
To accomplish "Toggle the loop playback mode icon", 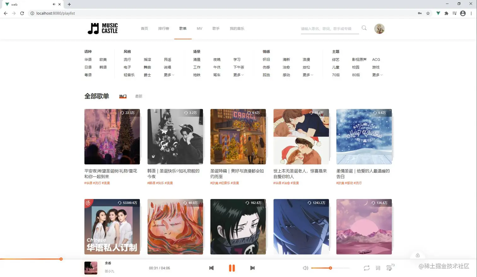I will click(x=366, y=268).
